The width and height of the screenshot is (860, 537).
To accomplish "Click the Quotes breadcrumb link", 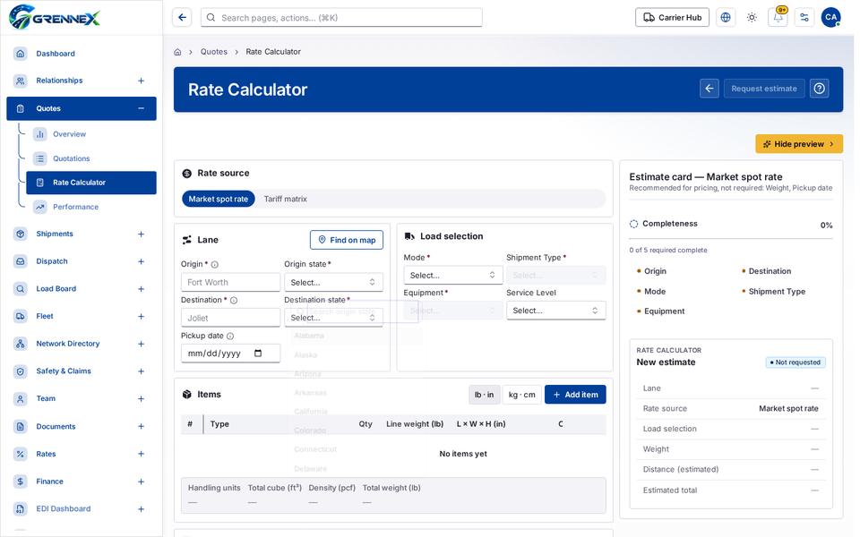I will point(214,52).
